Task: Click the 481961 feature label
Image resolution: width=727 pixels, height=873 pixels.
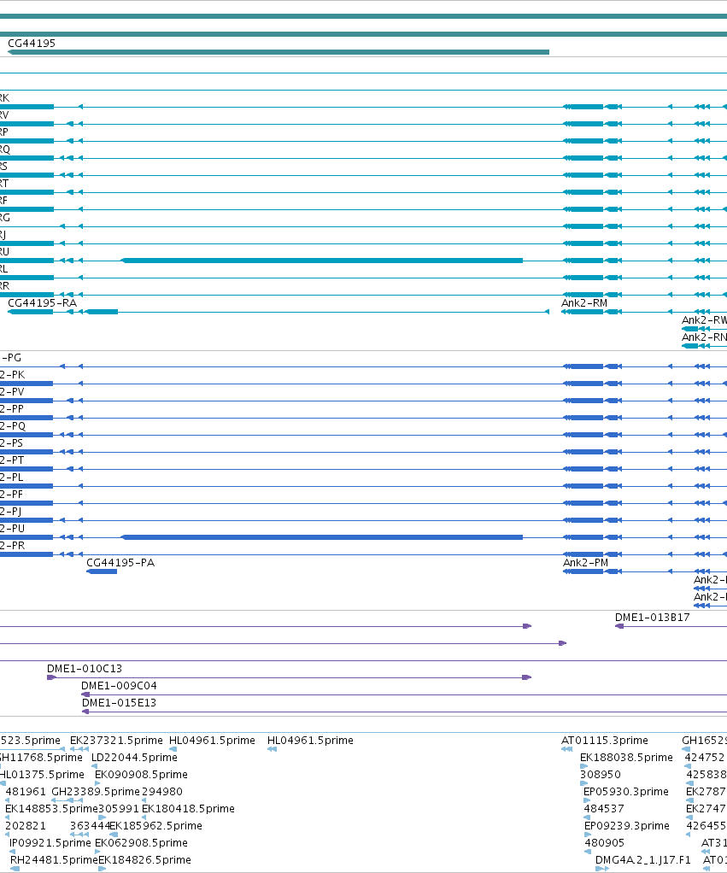Action: (x=26, y=792)
